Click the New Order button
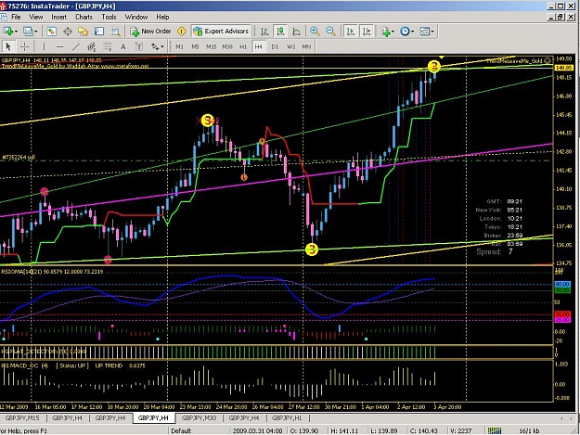Image resolution: width=580 pixels, height=435 pixels. pyautogui.click(x=150, y=32)
